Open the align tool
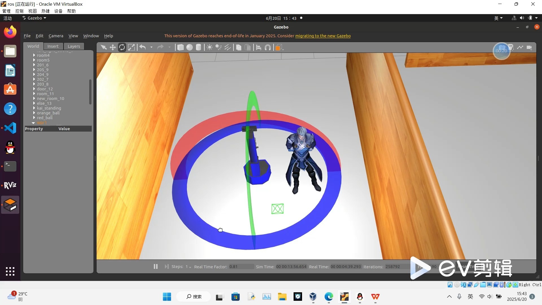This screenshot has width=542, height=305. (259, 47)
